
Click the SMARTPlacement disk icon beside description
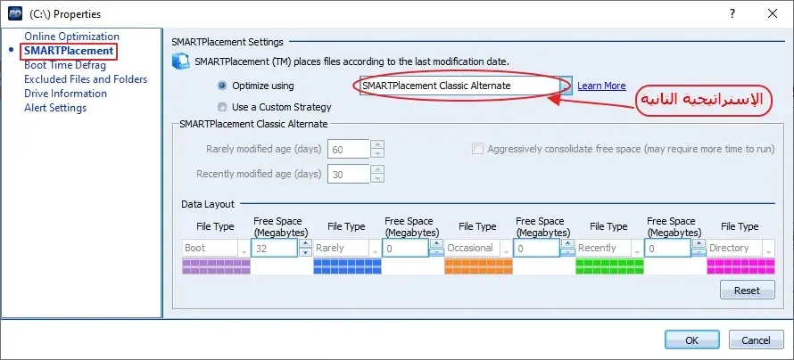(180, 61)
